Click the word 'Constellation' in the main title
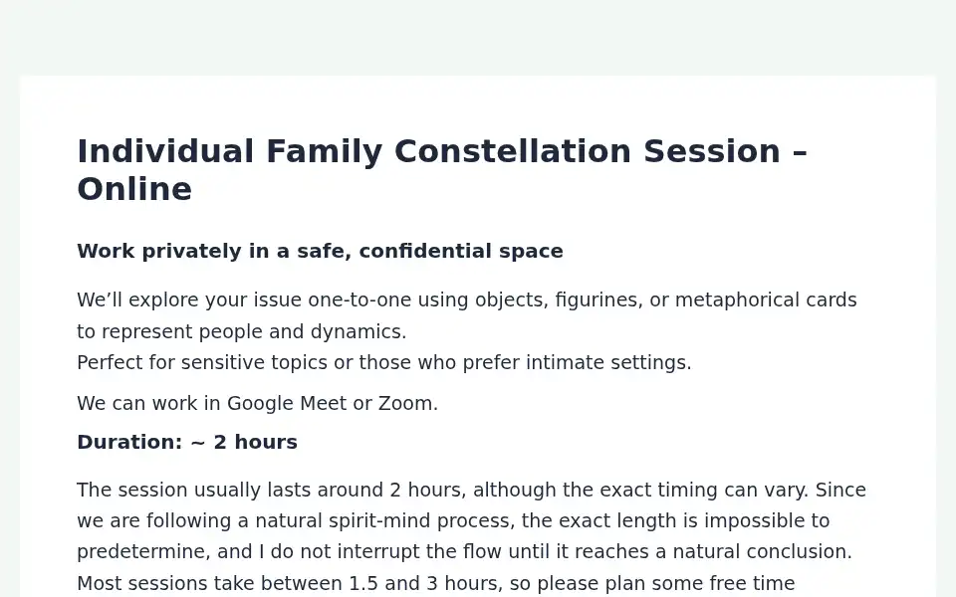 (512, 151)
